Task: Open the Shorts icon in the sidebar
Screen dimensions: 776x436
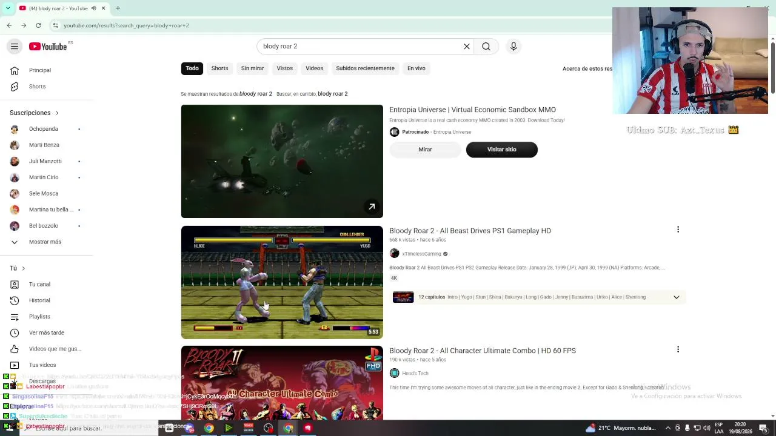Action: point(15,87)
